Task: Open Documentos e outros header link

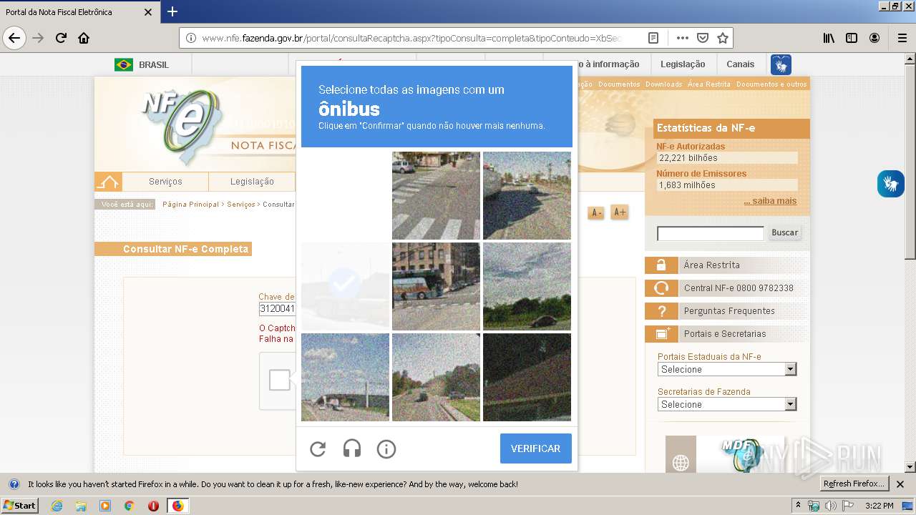Action: pyautogui.click(x=771, y=84)
